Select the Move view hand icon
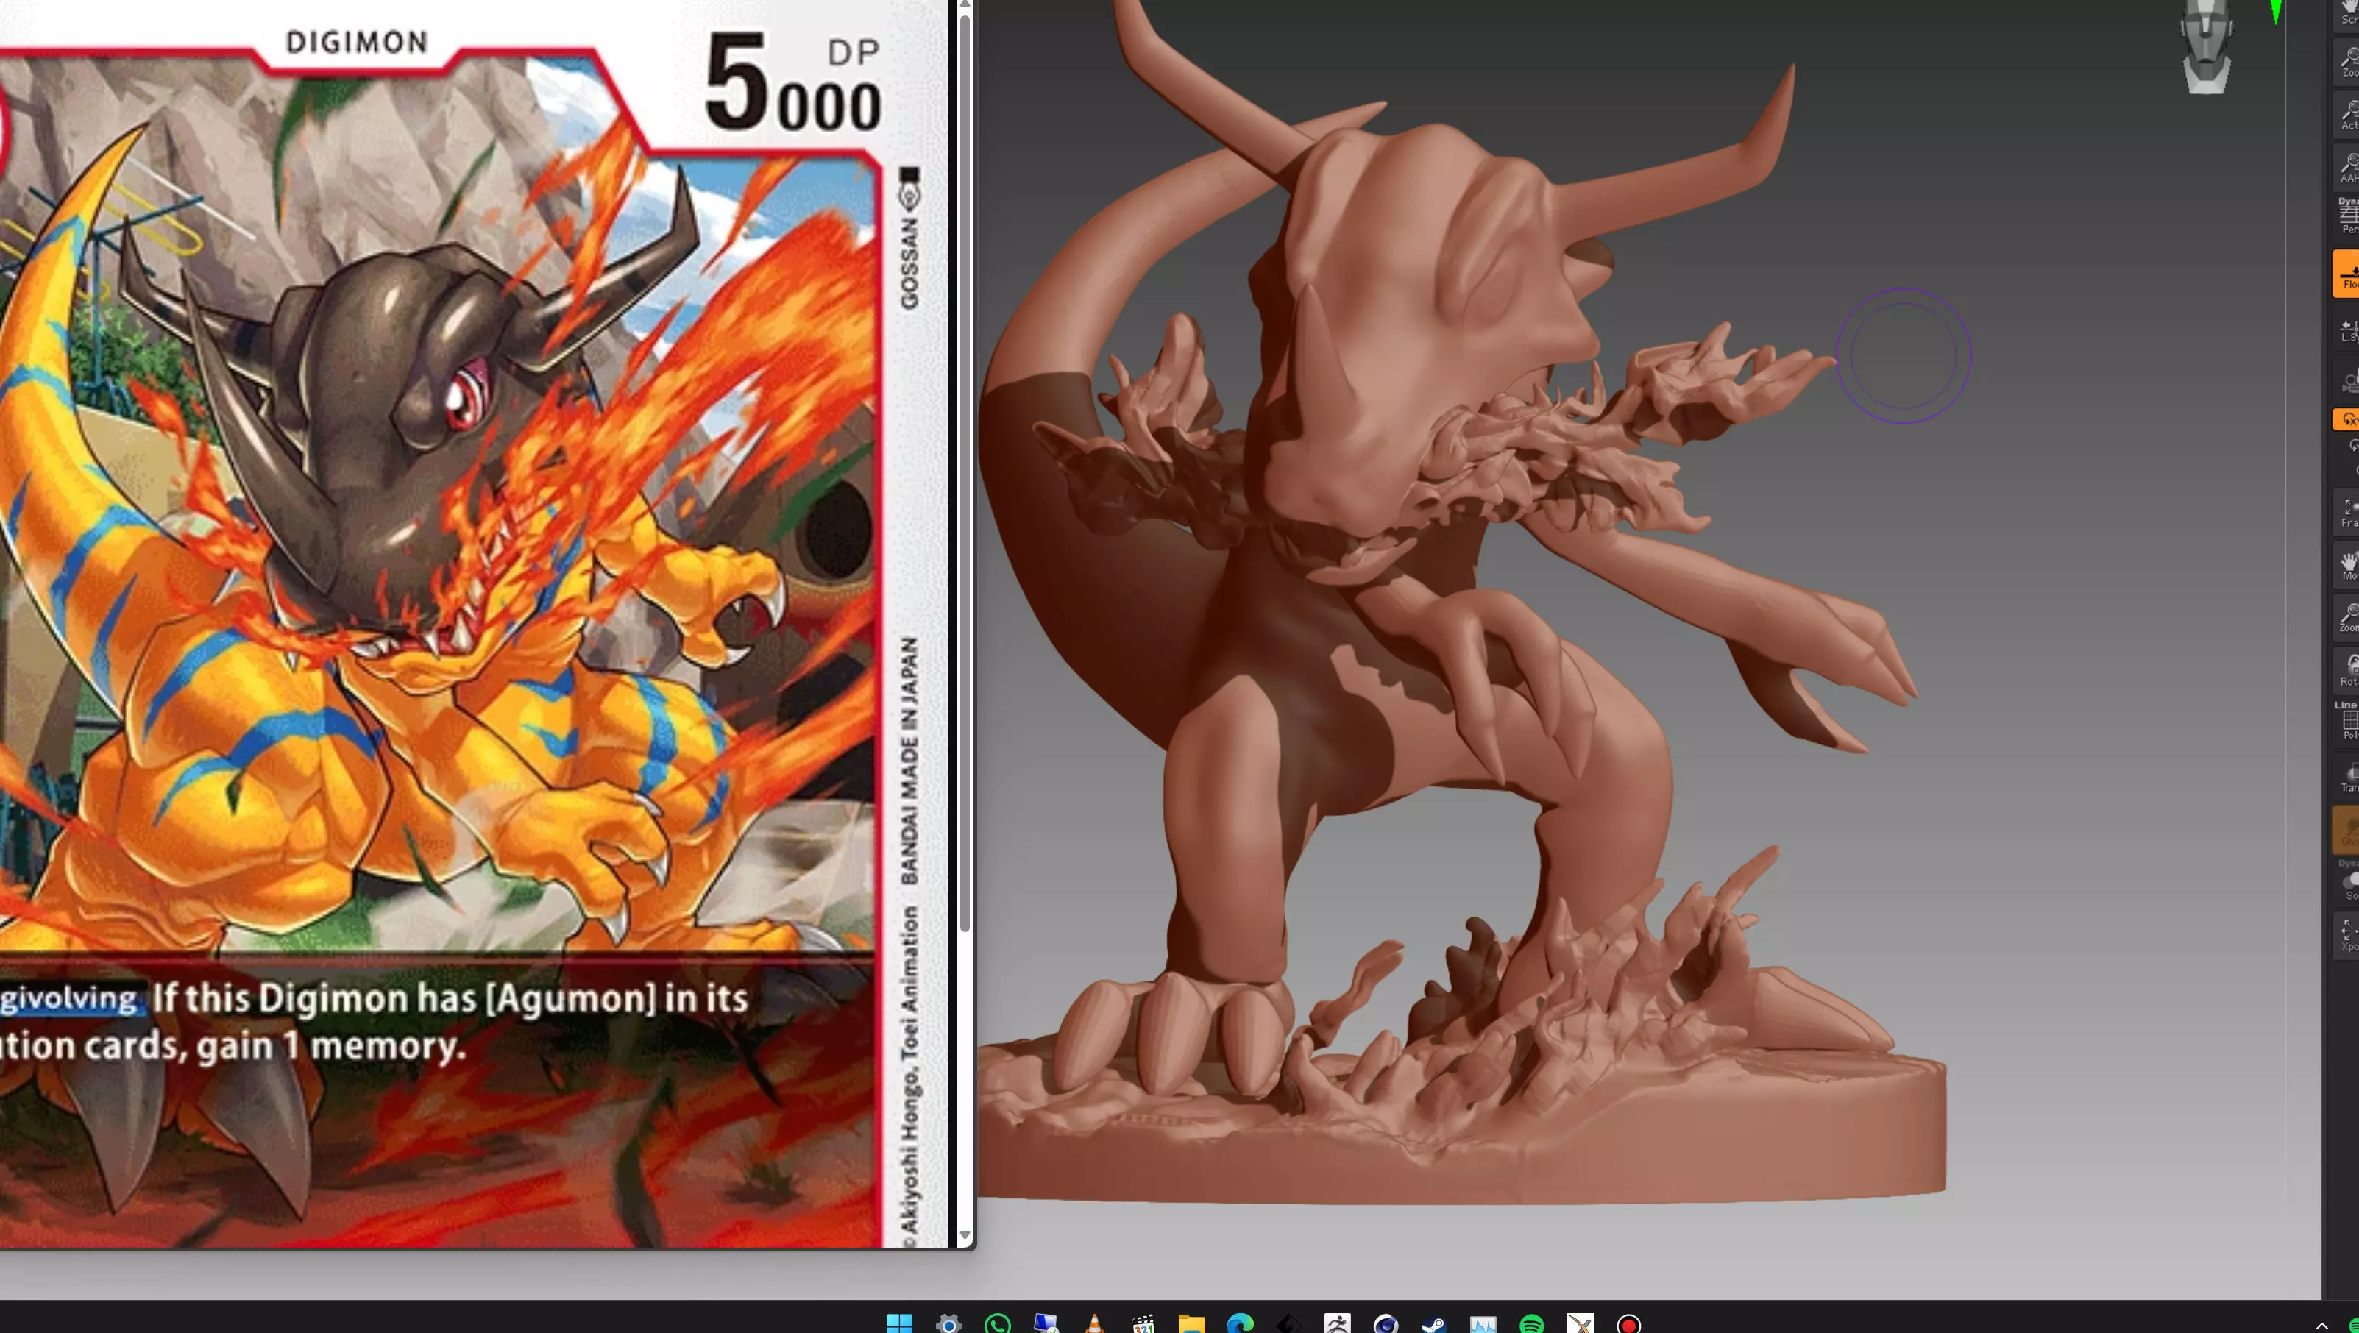 (2347, 565)
